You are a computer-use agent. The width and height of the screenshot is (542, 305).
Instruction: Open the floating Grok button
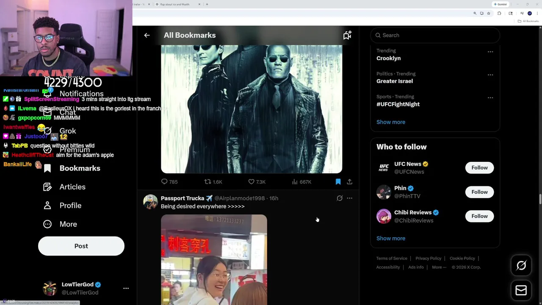coord(521,266)
